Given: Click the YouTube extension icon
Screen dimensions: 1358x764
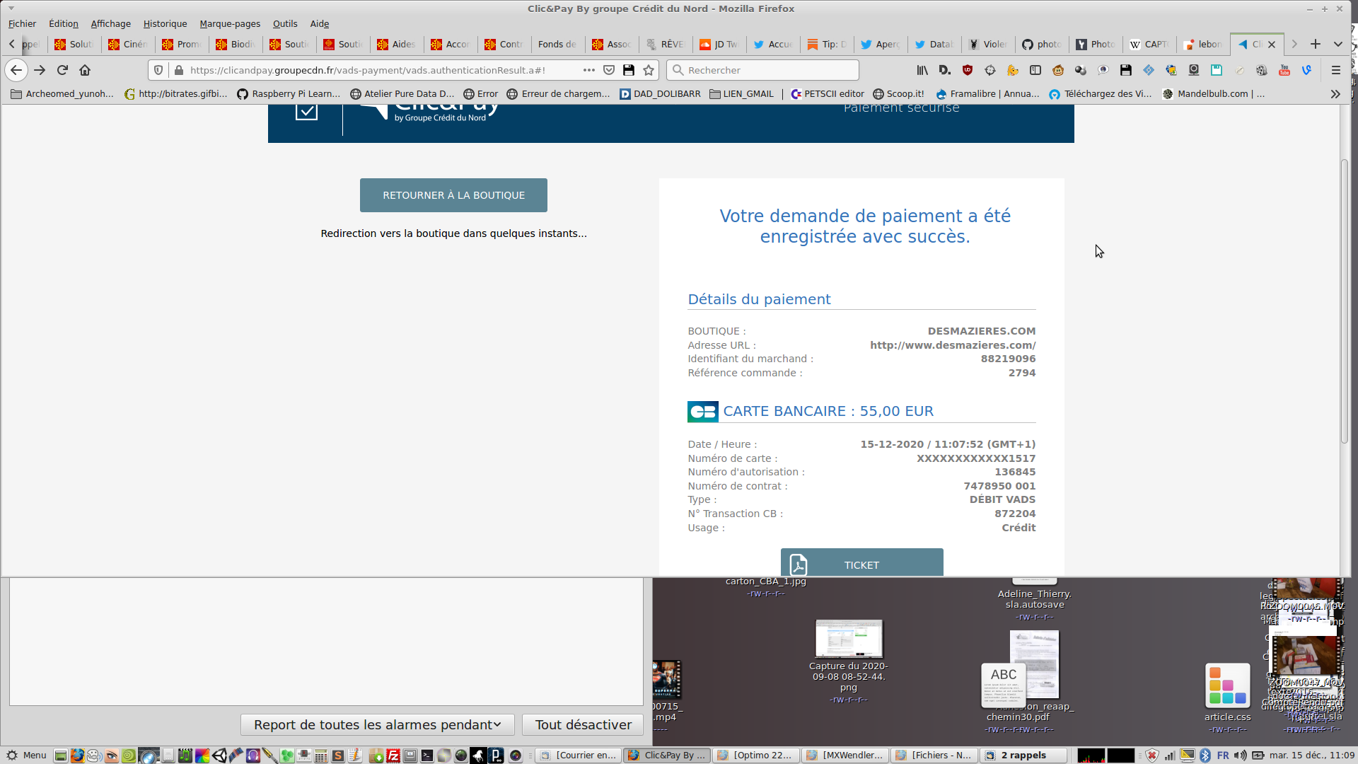Looking at the screenshot, I should pyautogui.click(x=1284, y=70).
